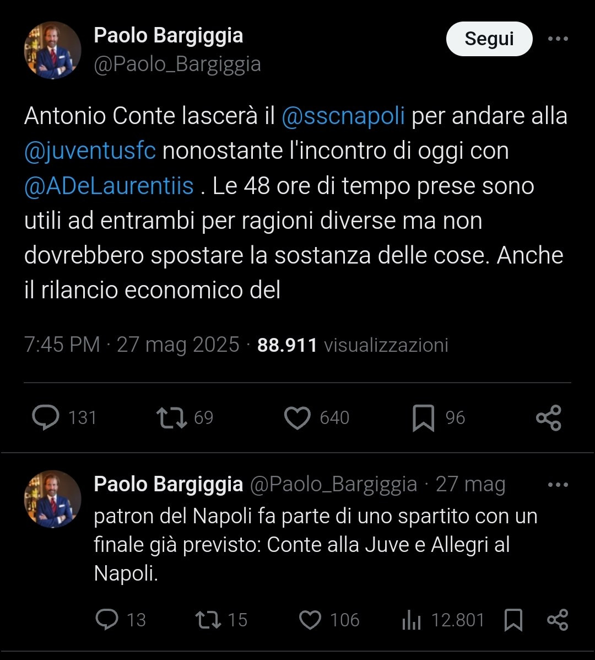Open more options for reply tweet
This screenshot has height=660, width=595.
pyautogui.click(x=558, y=485)
